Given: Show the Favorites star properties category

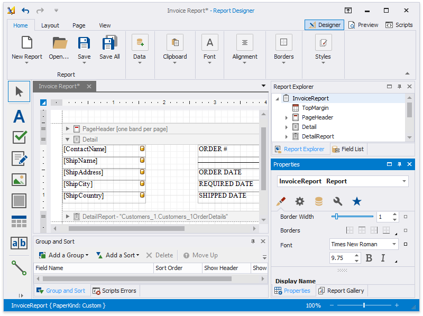Looking at the screenshot, I should coord(357,201).
